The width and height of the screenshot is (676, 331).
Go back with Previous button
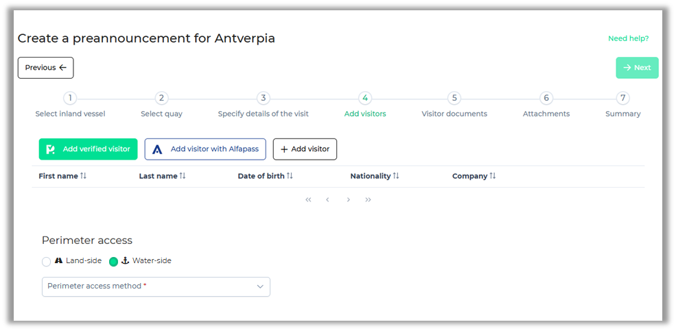click(45, 68)
